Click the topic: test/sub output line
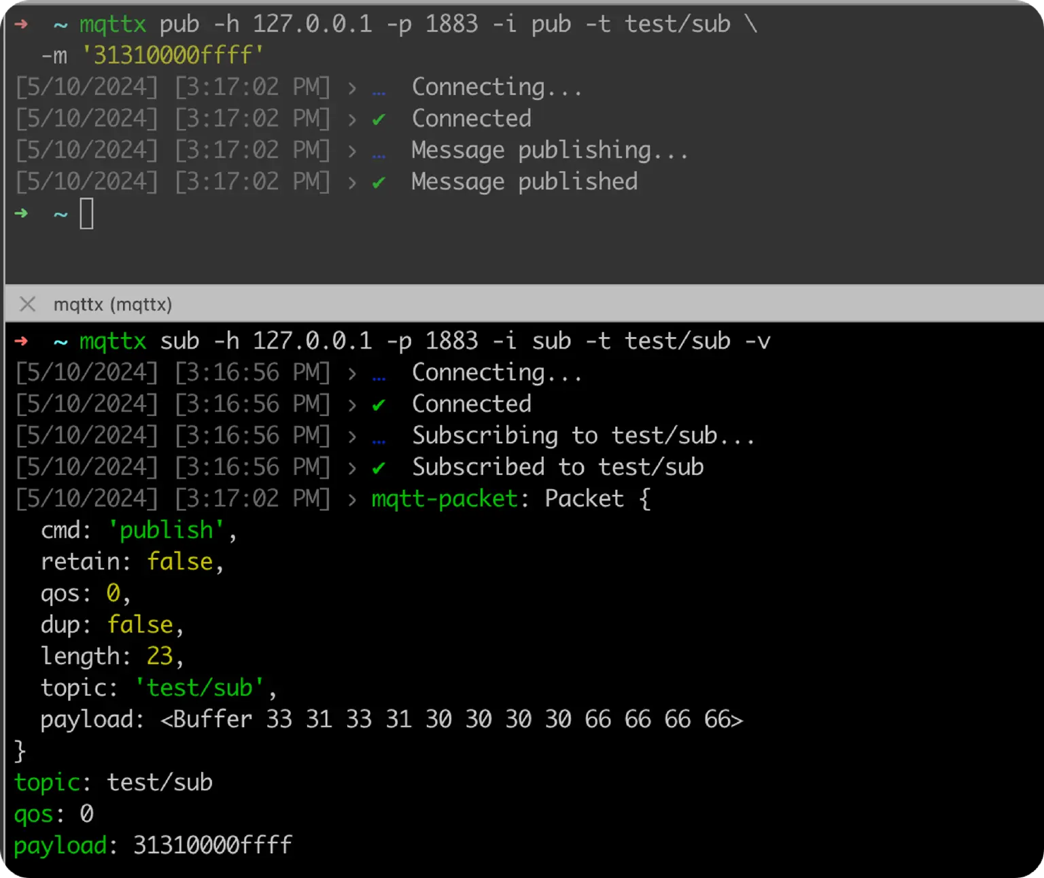The image size is (1044, 878). tap(114, 782)
